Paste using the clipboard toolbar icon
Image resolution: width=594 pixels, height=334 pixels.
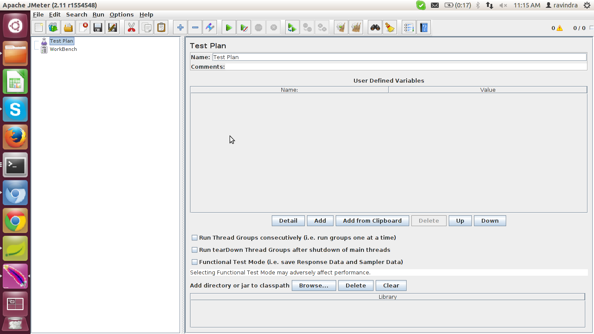point(161,28)
